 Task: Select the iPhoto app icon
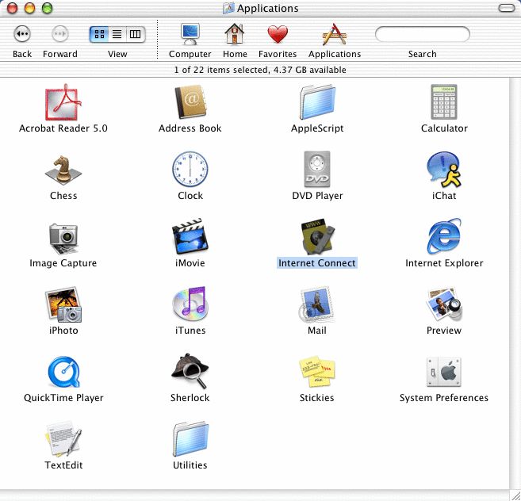[63, 304]
